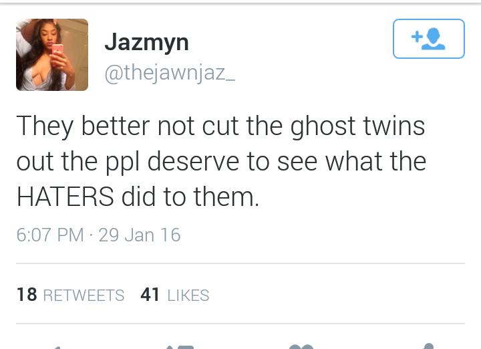481x349 pixels.
Task: Click the blue follow button border
Action: tap(428, 39)
